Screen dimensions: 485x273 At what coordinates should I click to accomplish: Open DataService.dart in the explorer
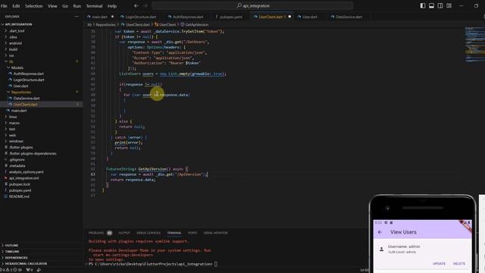click(x=27, y=98)
